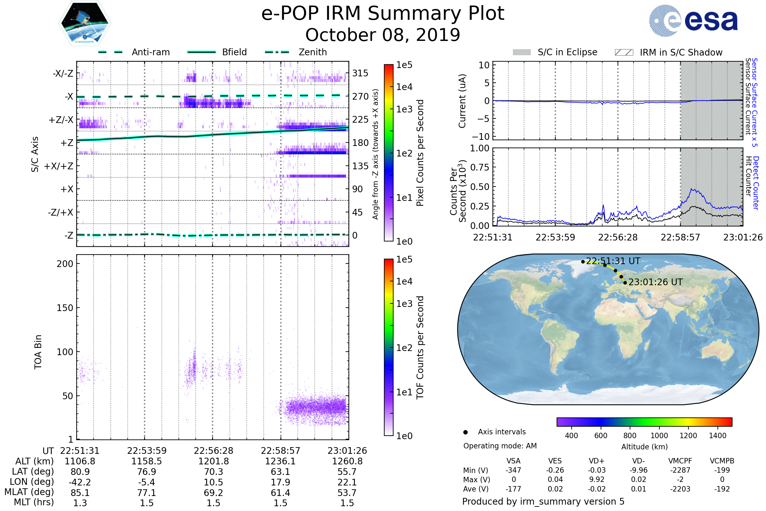Screen dimensions: 766x511
Task: Click the Detect Counter blue axis label
Action: point(756,183)
